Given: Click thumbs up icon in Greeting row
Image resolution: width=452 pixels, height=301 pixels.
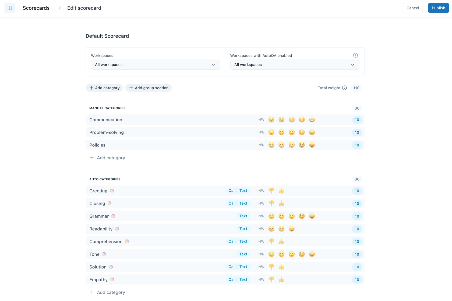Looking at the screenshot, I should click(x=281, y=191).
